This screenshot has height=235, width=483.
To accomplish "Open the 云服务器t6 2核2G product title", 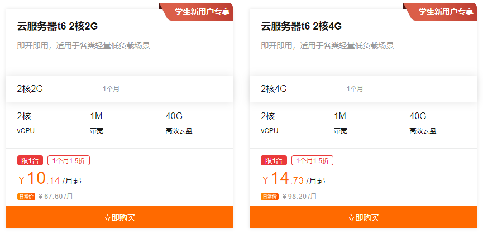I will [x=58, y=26].
